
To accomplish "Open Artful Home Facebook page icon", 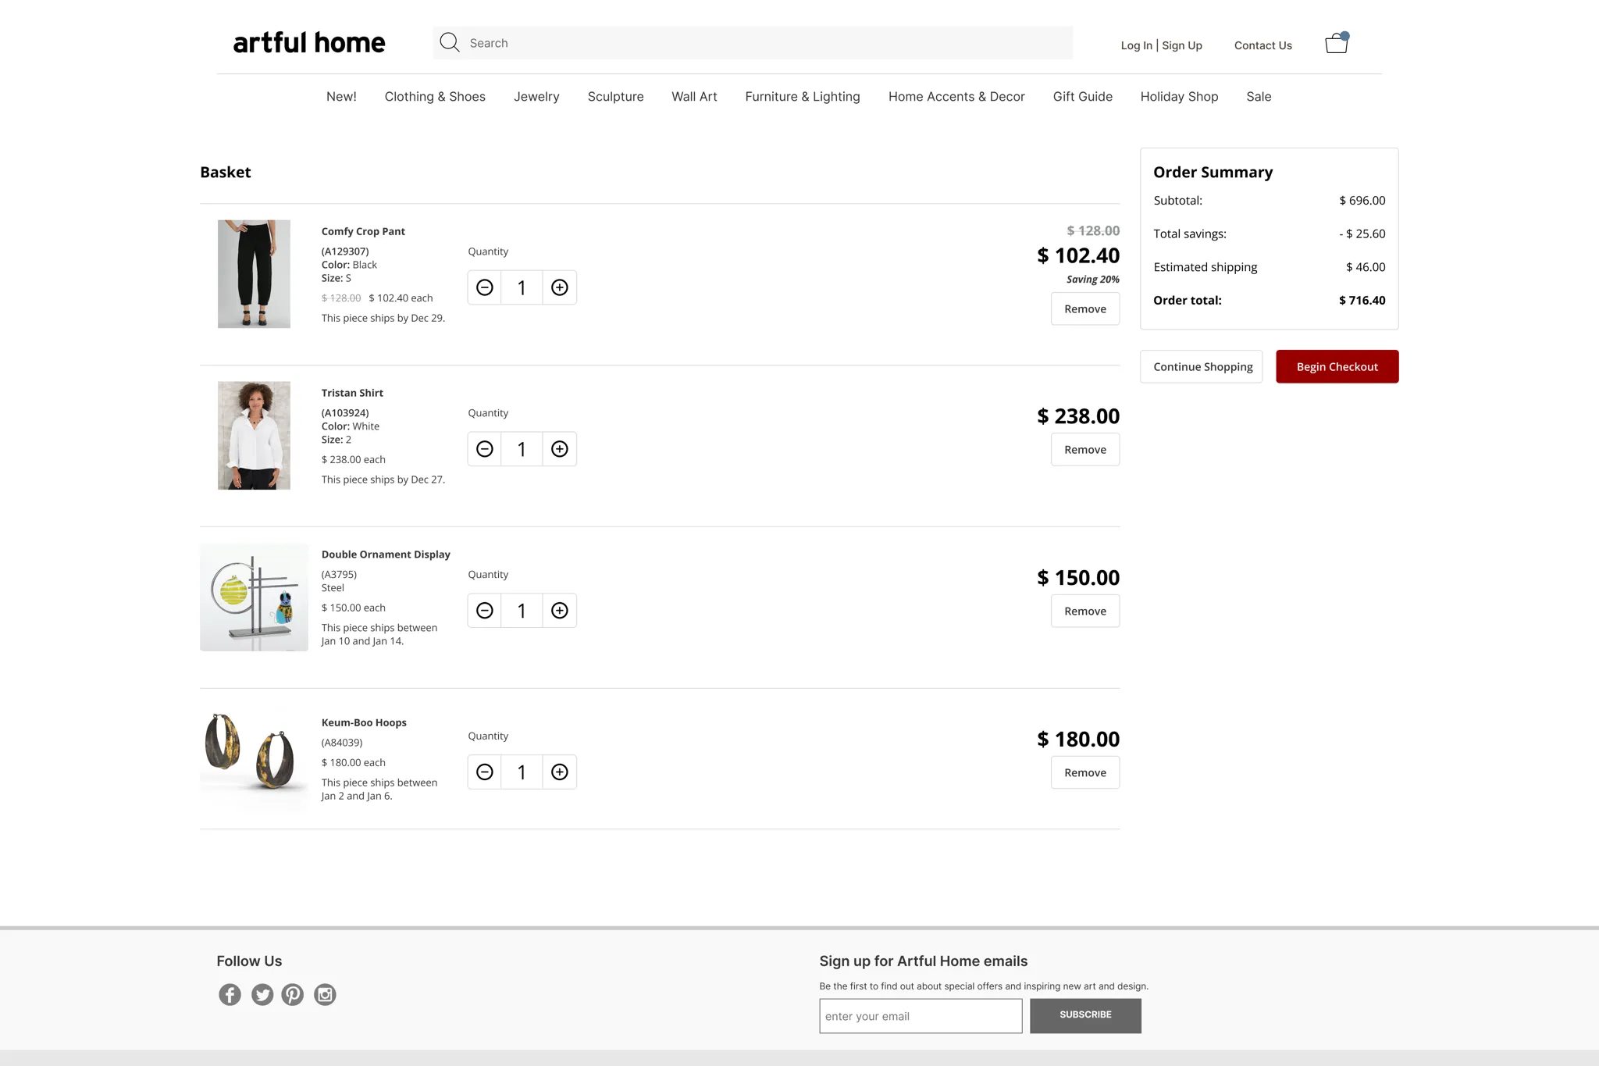I will click(x=230, y=994).
